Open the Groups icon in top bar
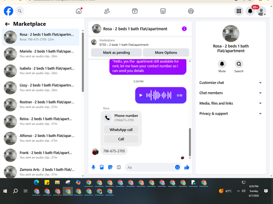The image size is (273, 204). tap(191, 11)
